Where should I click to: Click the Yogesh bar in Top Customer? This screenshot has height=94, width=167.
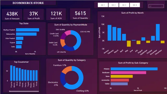(x=28, y=75)
